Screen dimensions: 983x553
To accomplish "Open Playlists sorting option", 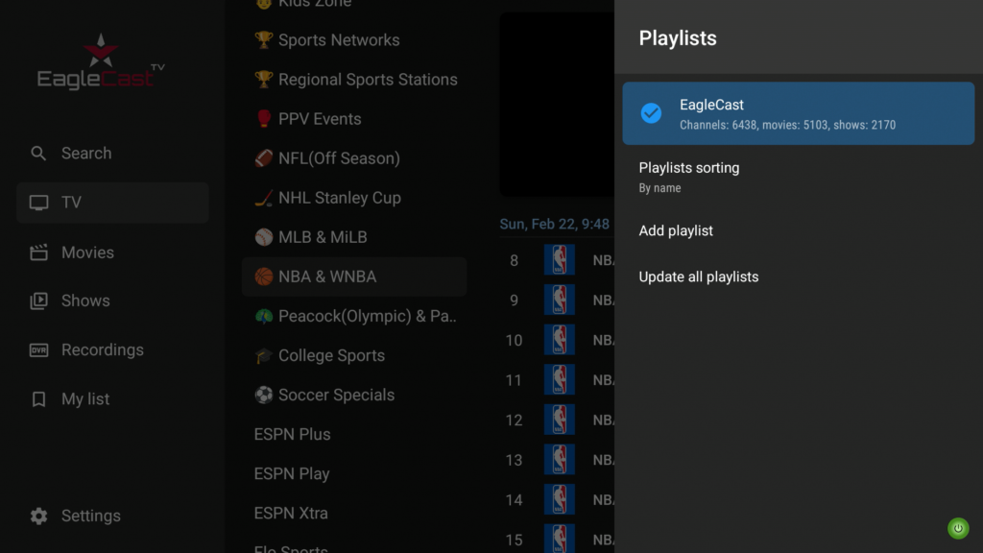I will (689, 177).
